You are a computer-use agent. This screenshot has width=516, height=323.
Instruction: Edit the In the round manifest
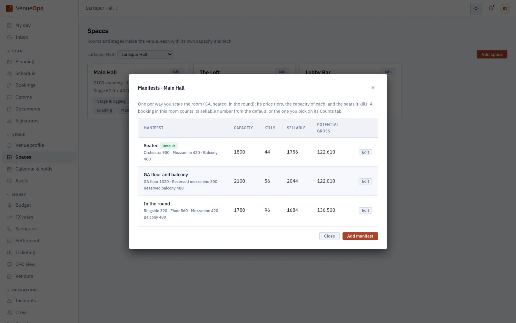(365, 210)
